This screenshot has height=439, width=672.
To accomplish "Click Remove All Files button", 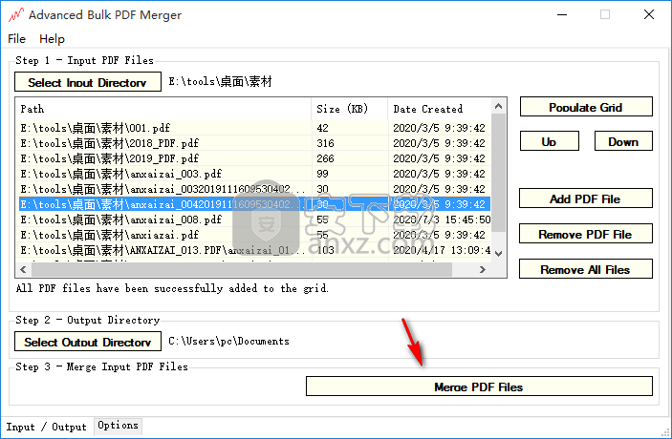I will click(585, 269).
